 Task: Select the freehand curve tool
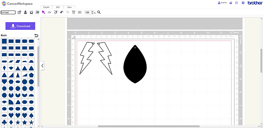click(55, 12)
